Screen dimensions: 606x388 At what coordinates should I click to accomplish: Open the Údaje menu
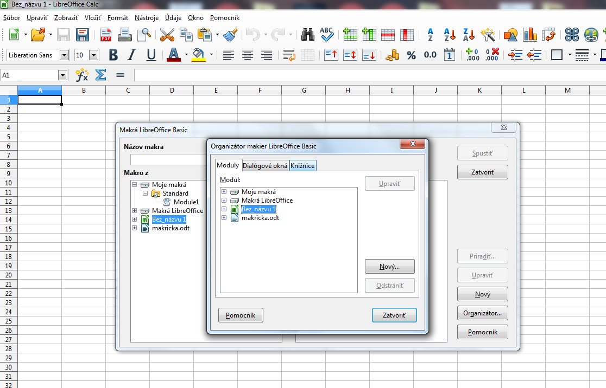tap(173, 18)
